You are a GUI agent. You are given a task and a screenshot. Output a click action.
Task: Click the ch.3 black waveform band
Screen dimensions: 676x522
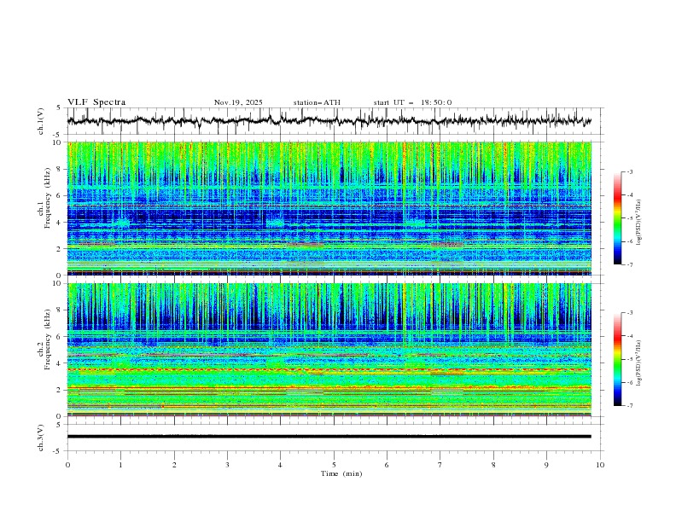329,437
